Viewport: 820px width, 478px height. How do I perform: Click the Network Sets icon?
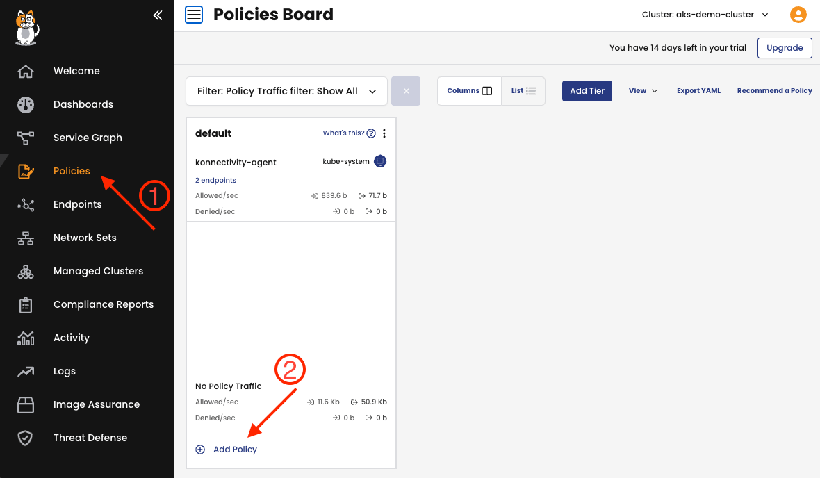(26, 238)
